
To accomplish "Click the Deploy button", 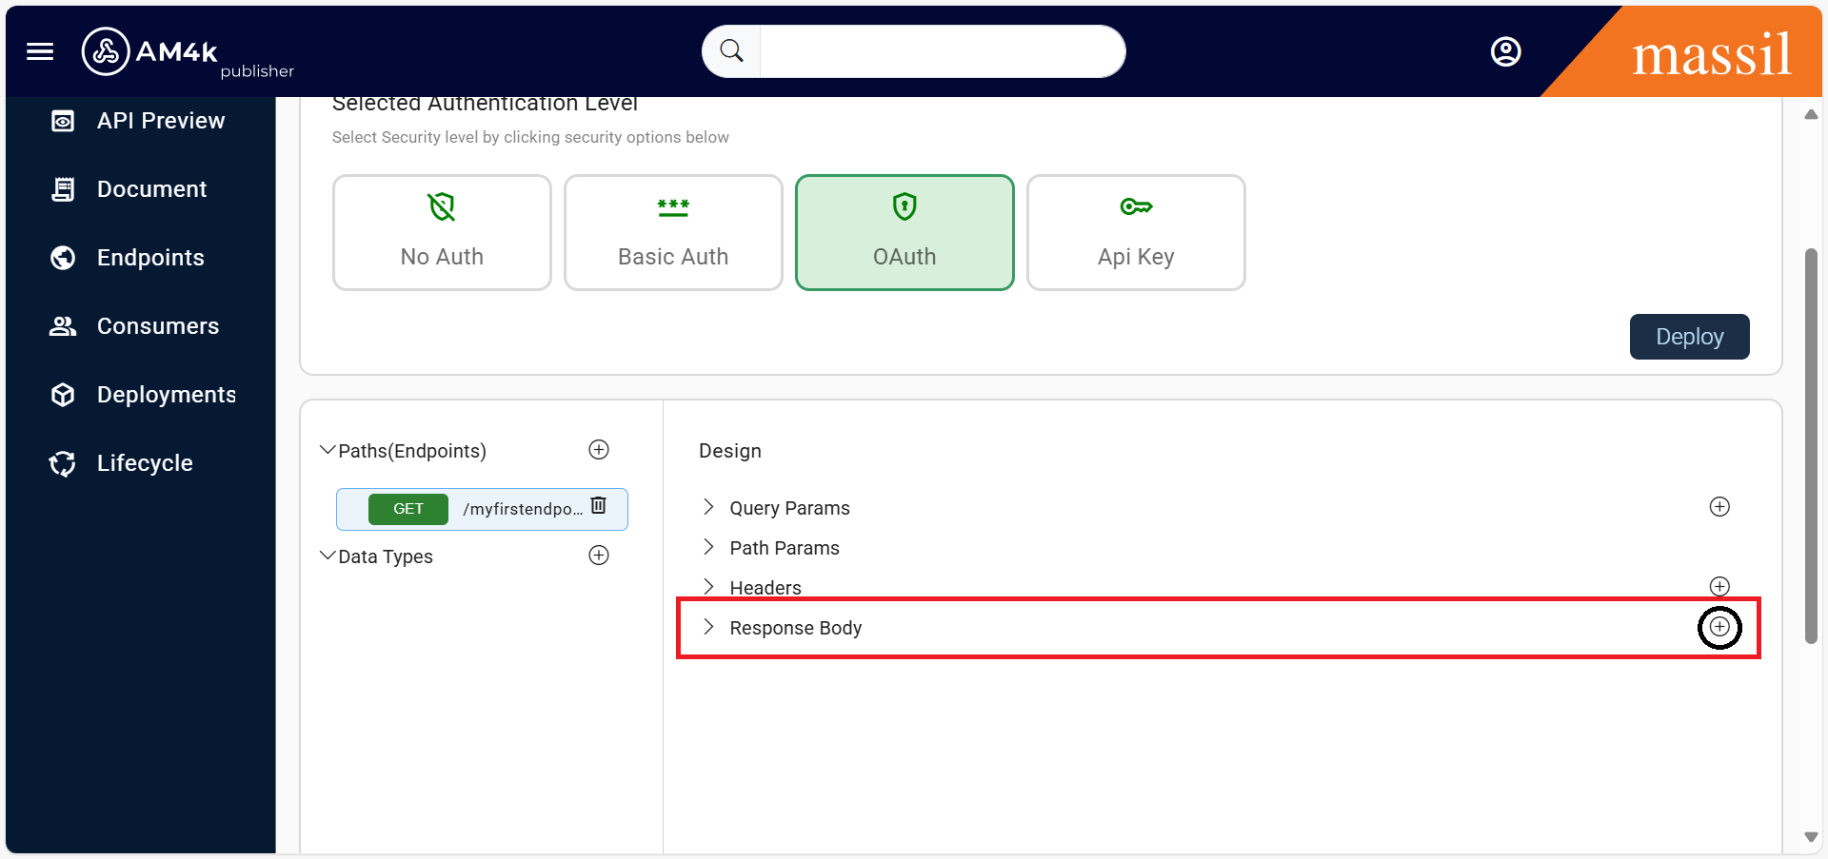I will (1688, 337).
